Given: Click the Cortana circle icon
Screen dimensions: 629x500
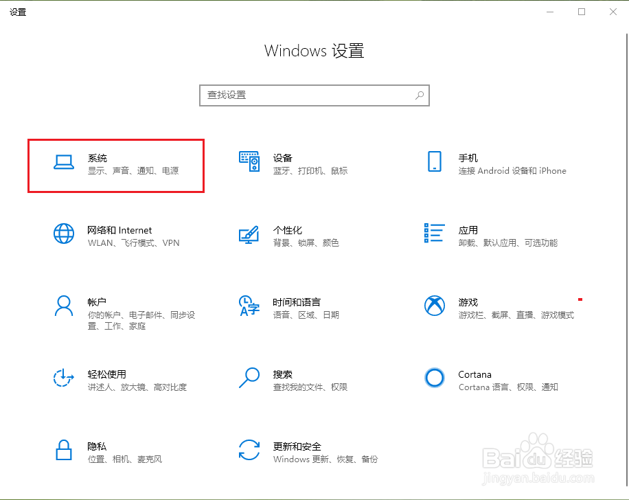Looking at the screenshot, I should 435,378.
